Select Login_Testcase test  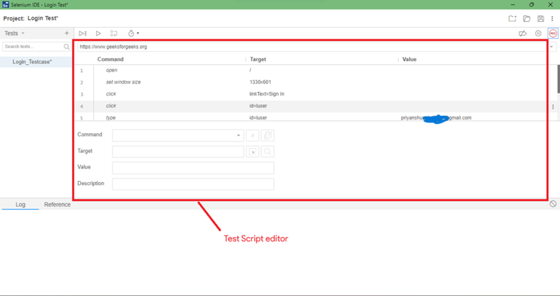pos(32,62)
